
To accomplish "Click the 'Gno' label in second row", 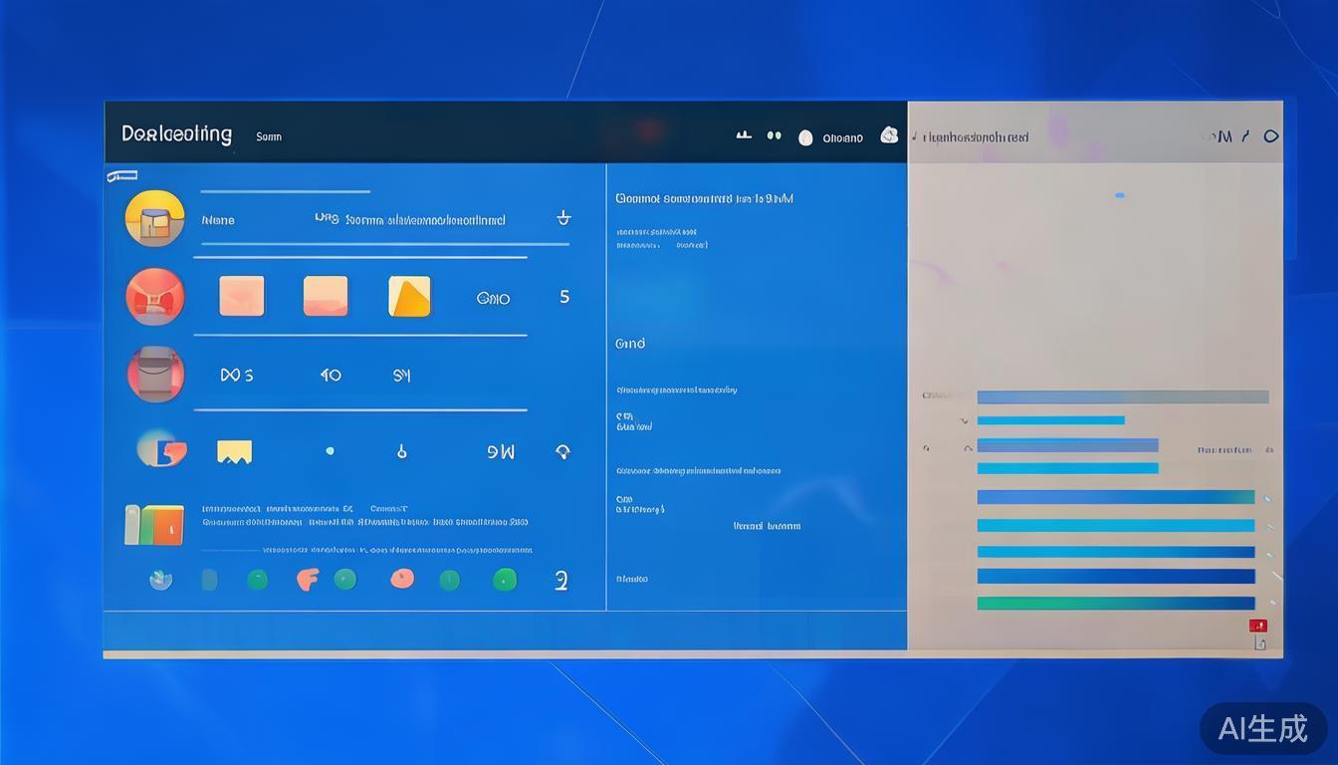I will (x=493, y=298).
